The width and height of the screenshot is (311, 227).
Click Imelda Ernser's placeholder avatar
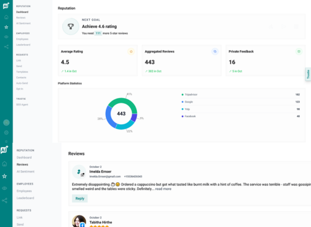79,171
